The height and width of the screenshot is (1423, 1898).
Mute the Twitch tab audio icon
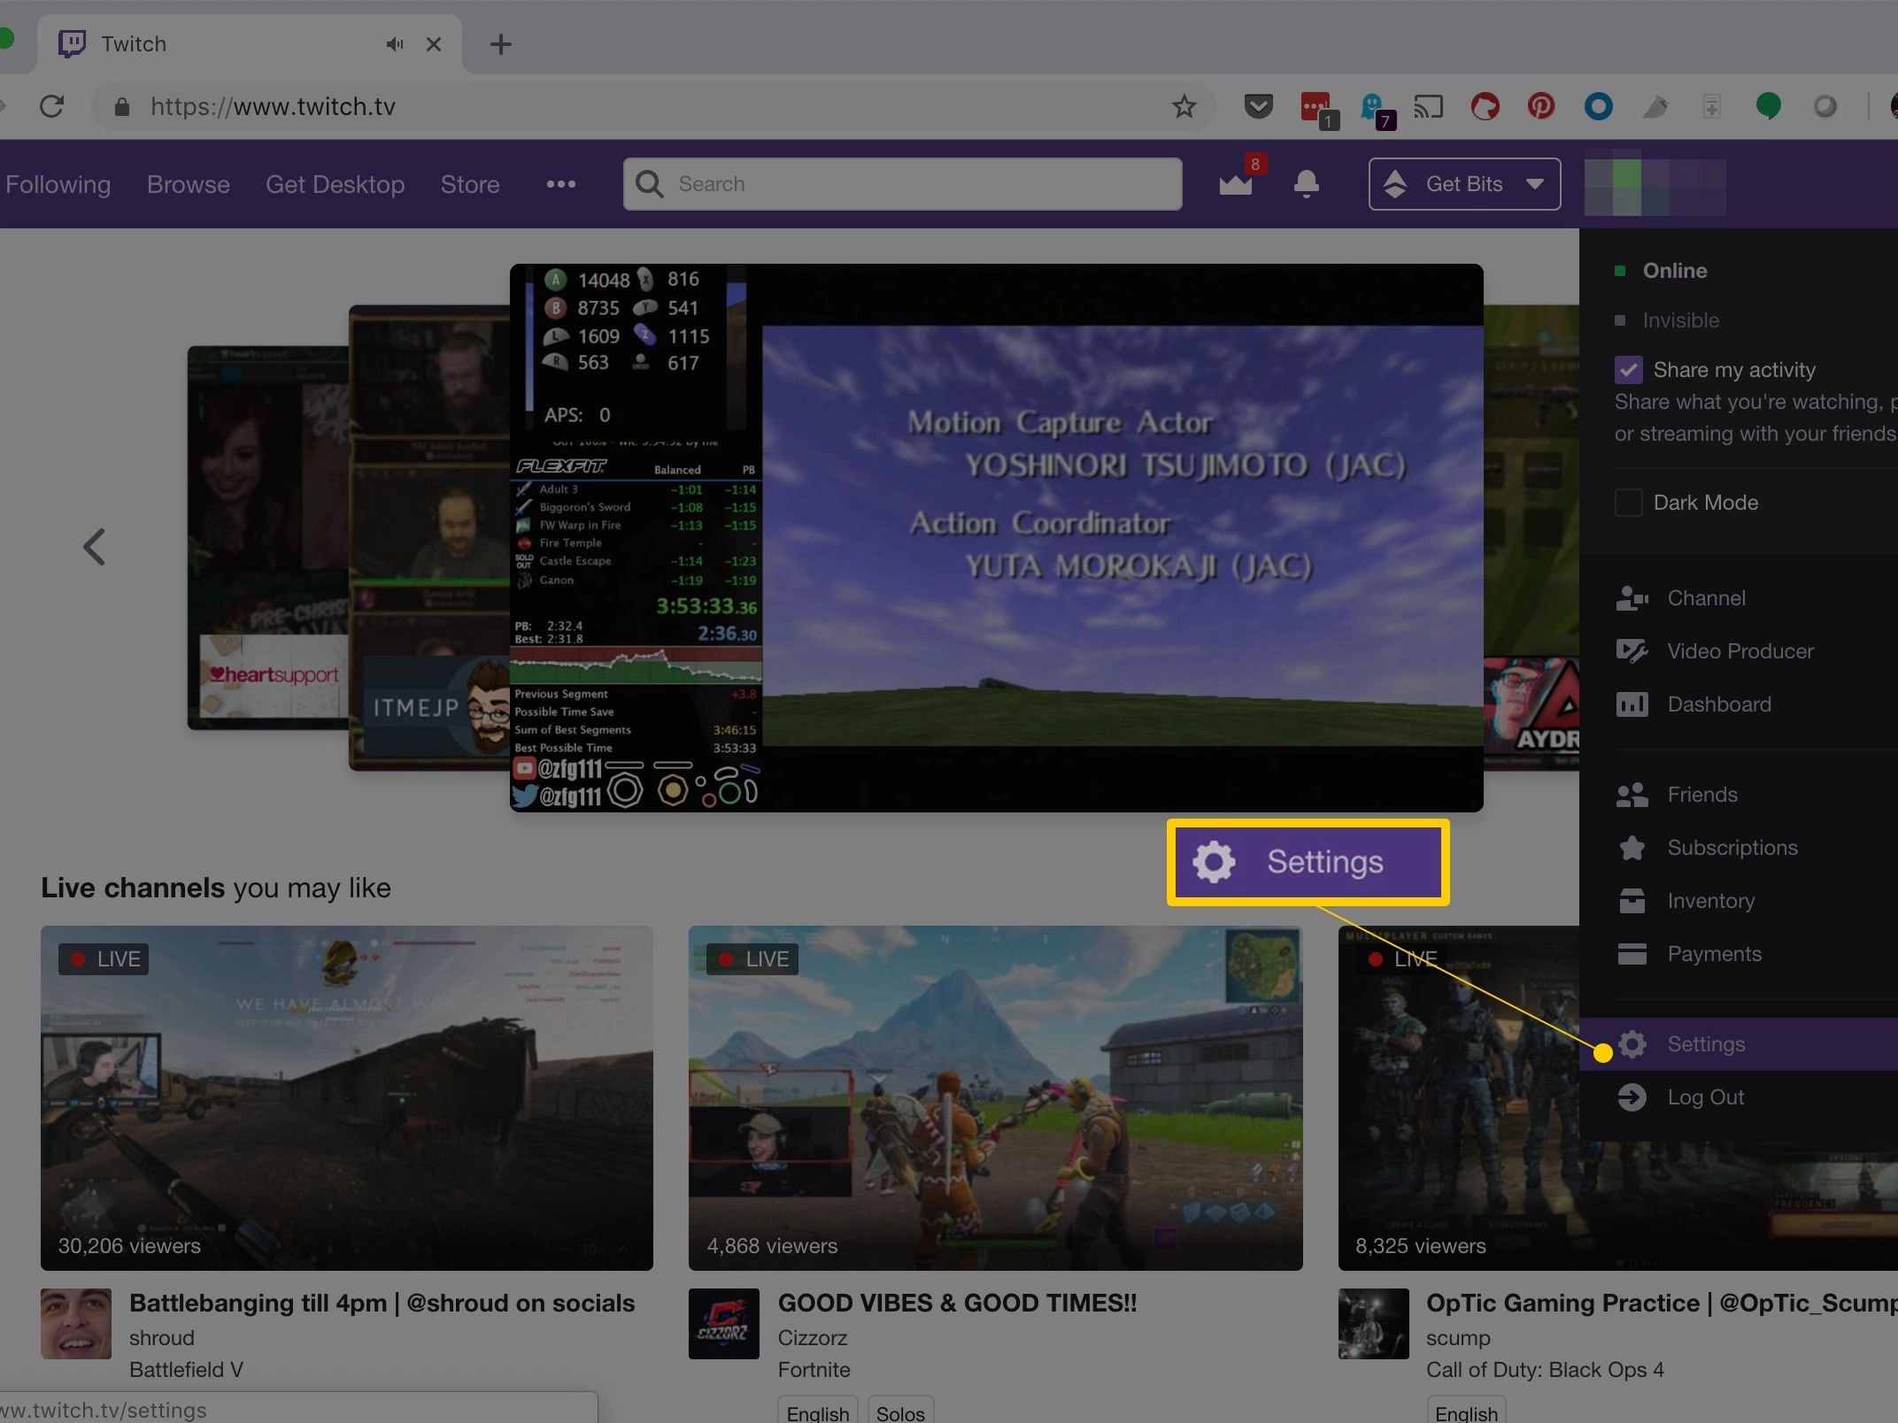(394, 44)
